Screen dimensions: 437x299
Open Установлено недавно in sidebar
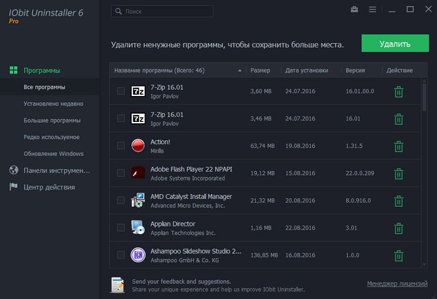click(53, 104)
